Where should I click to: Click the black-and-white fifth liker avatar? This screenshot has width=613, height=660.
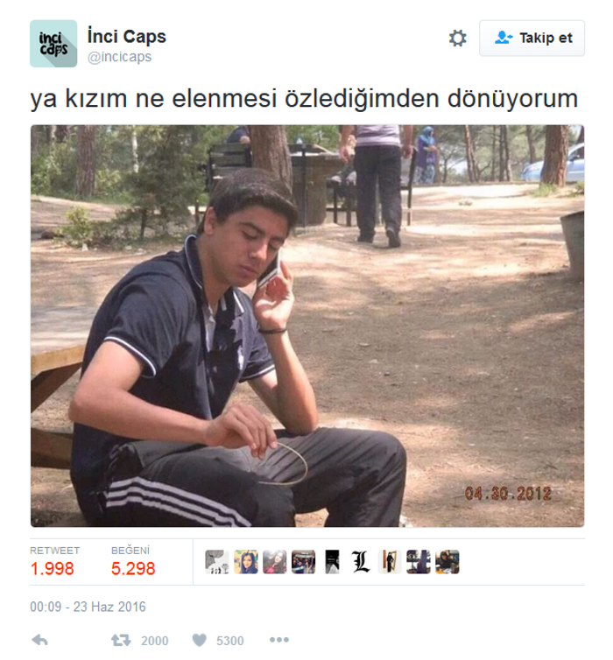tap(332, 562)
